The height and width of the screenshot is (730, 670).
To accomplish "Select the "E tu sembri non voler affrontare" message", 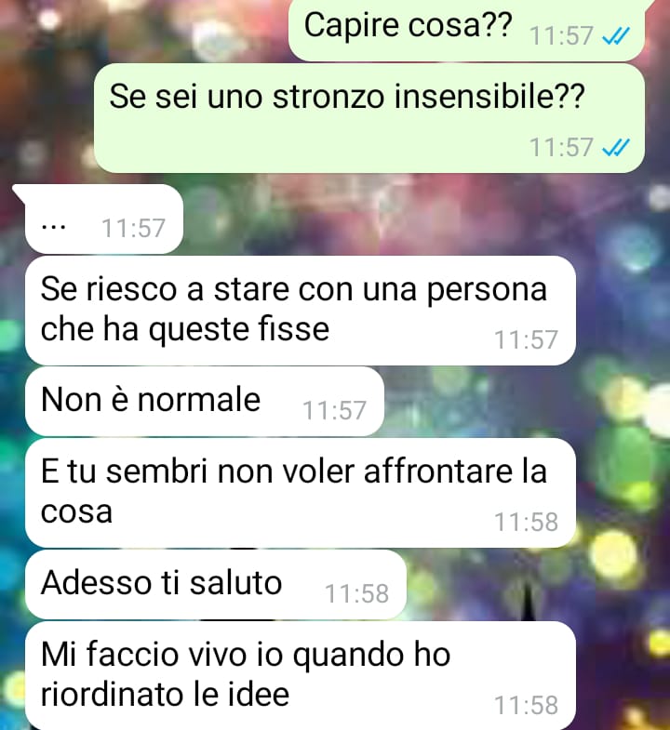I will 301,493.
